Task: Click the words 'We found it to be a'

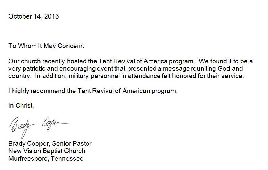Action: [x=226, y=61]
